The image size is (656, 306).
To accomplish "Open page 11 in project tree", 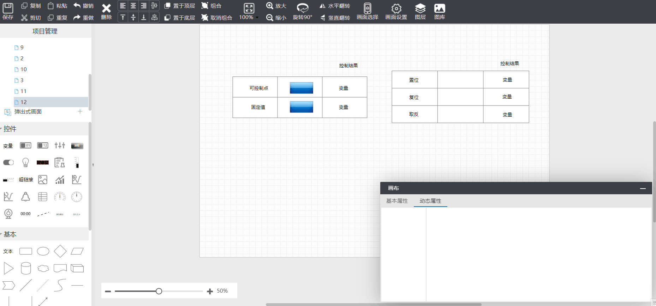I will pos(23,91).
